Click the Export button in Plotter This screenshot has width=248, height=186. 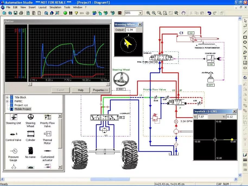[61, 90]
